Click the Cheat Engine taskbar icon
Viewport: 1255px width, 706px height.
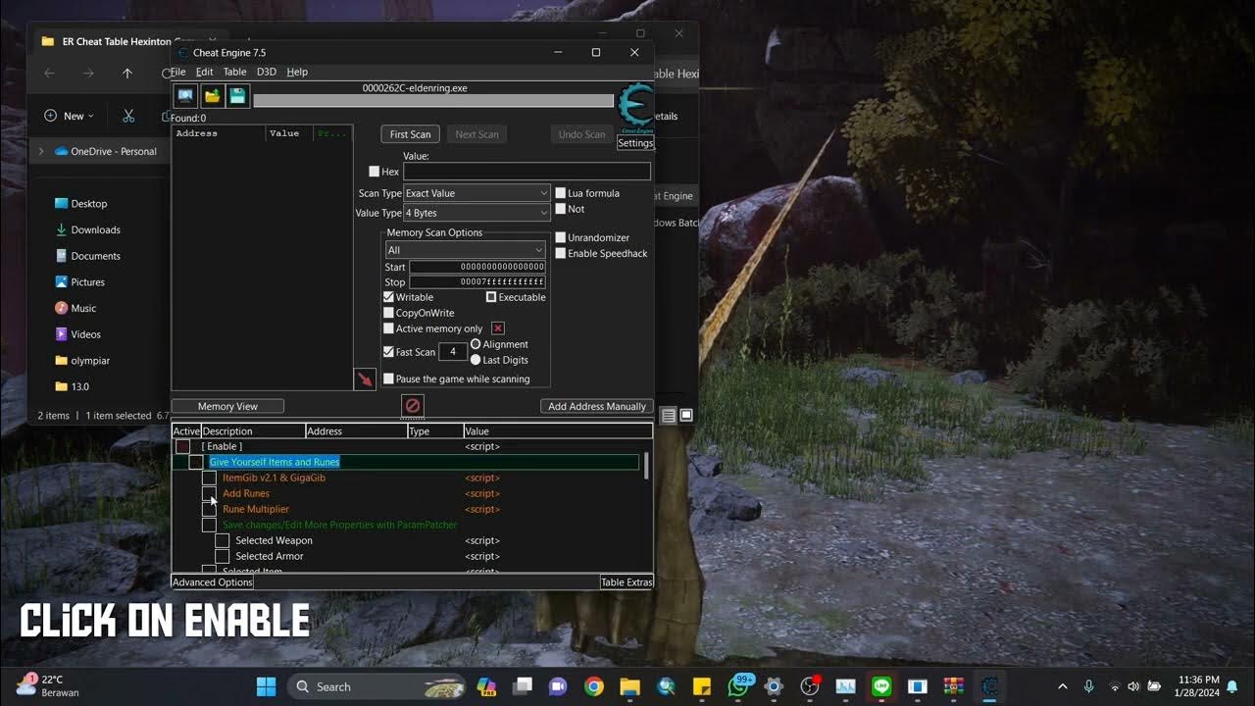989,686
